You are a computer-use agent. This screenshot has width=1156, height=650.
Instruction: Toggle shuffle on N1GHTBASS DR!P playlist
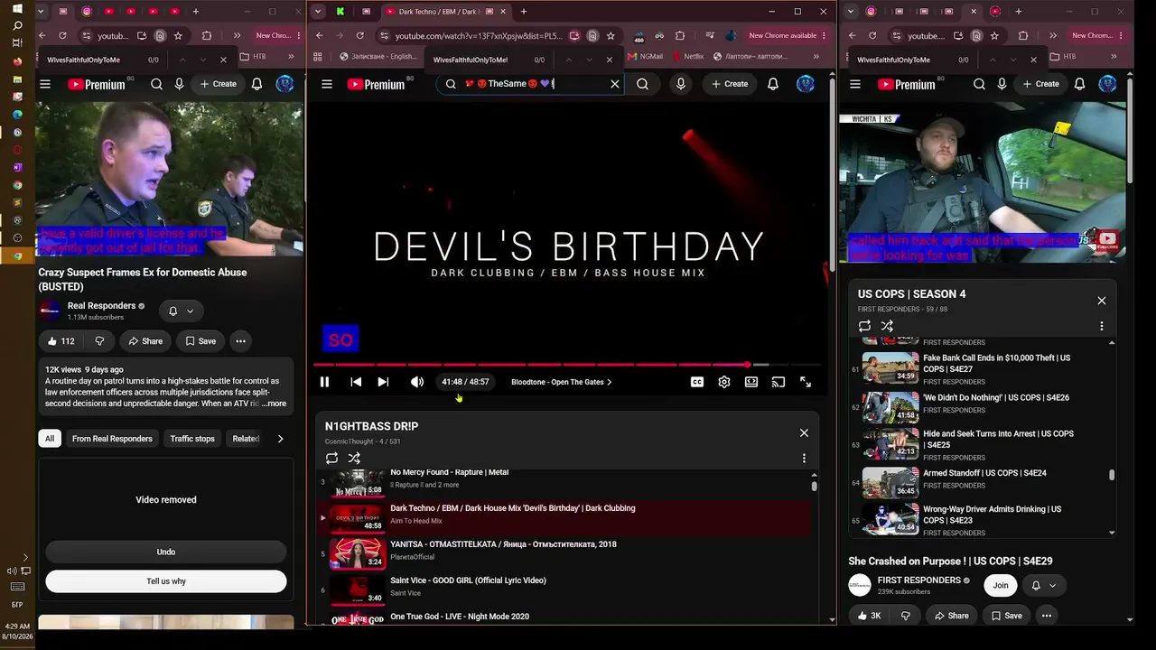point(354,459)
